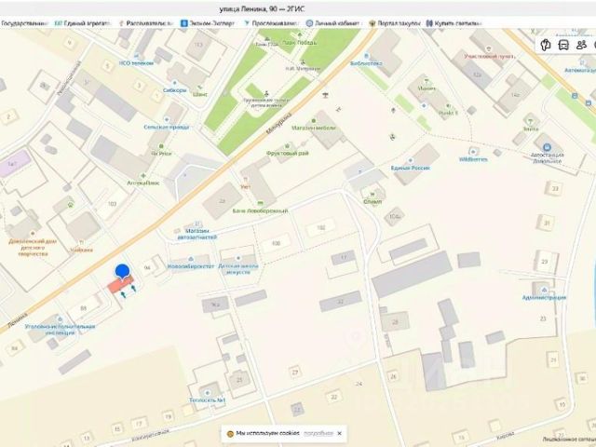
Task: Open the Уголовно-исполнительная инспекция marker
Action: tap(60, 319)
